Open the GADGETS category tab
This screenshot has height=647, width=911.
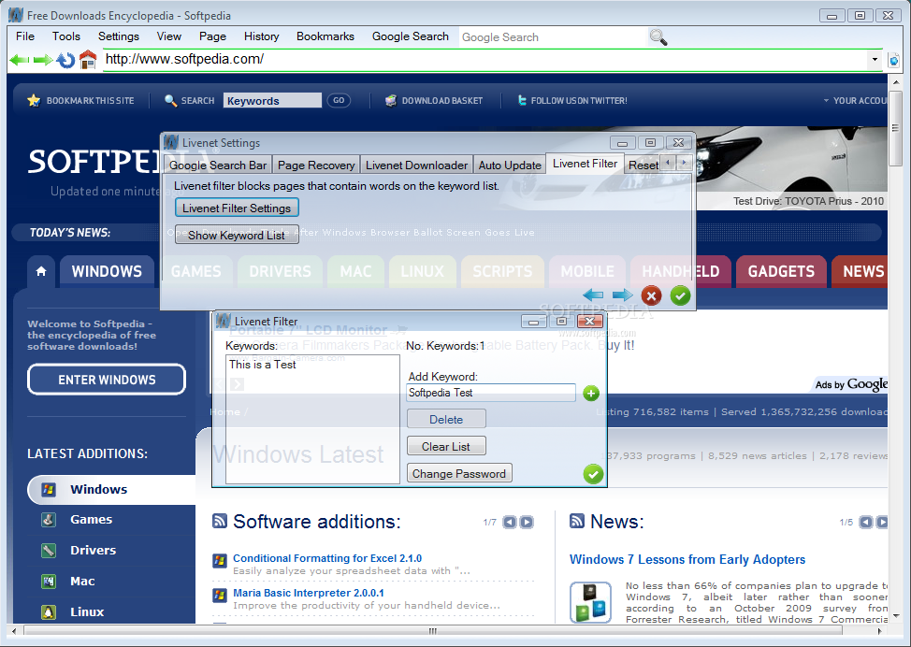[x=781, y=271]
